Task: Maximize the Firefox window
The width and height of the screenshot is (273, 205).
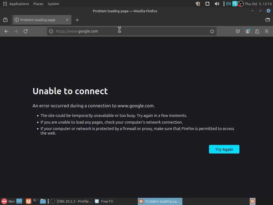Action: click(260, 11)
